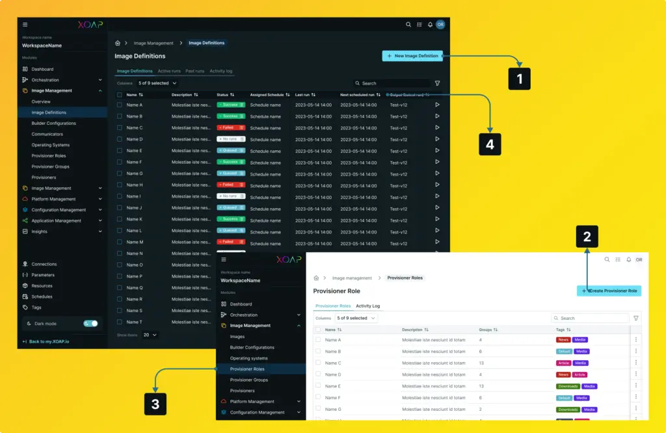
Task: Switch to the Active runs tab
Action: tap(169, 71)
